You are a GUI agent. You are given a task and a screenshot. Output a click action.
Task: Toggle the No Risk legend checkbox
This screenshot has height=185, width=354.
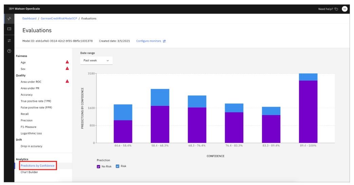(99, 166)
